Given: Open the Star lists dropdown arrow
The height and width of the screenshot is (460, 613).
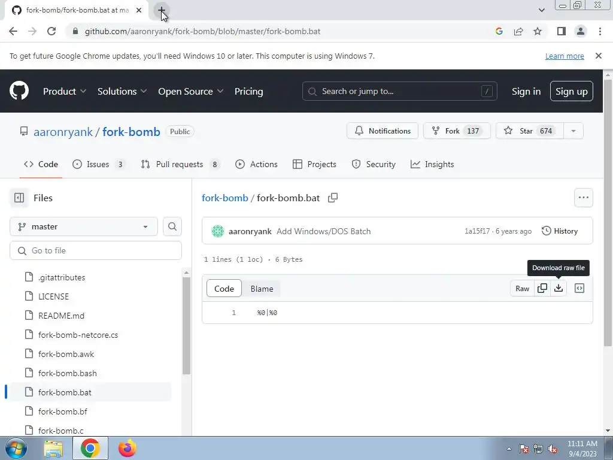Looking at the screenshot, I should [x=573, y=131].
